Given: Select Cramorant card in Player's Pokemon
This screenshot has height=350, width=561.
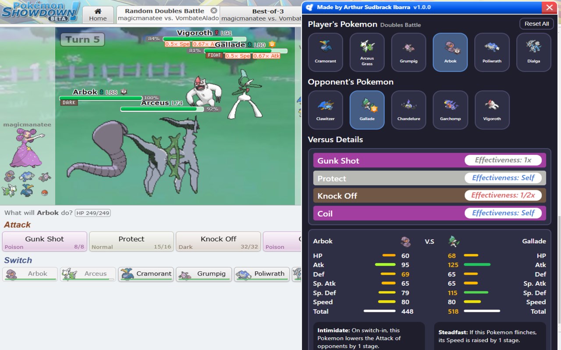Looking at the screenshot, I should (325, 52).
